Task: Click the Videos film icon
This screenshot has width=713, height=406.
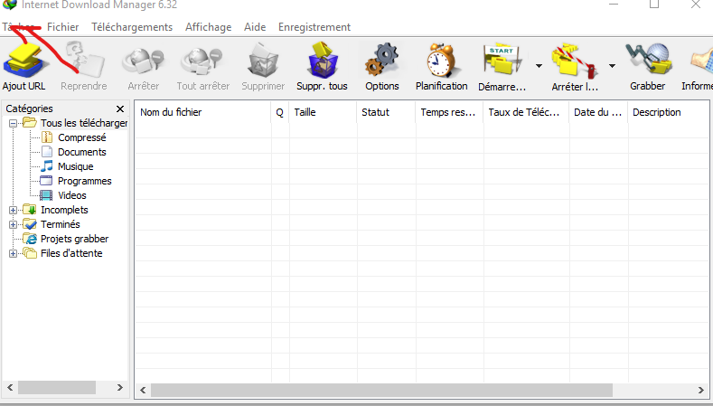Action: [46, 195]
